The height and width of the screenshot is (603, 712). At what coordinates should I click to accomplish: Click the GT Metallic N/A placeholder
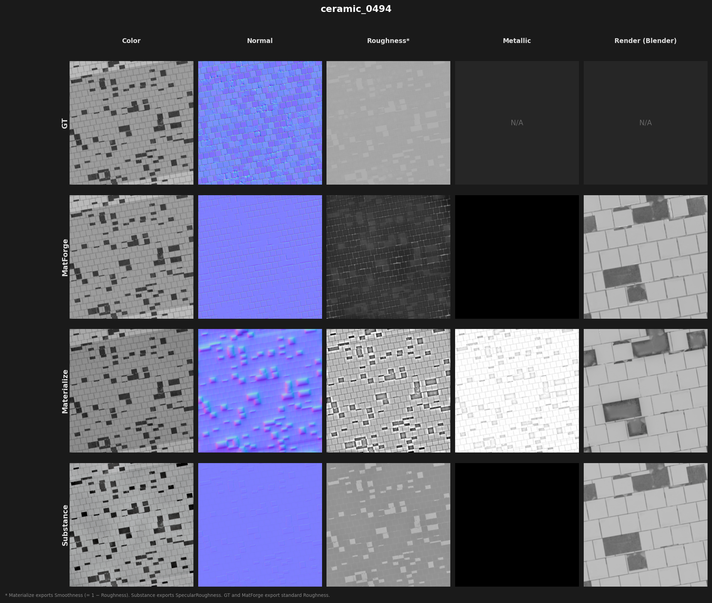point(517,123)
